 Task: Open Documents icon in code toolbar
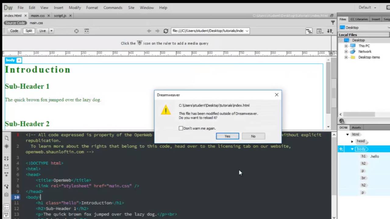(7, 138)
